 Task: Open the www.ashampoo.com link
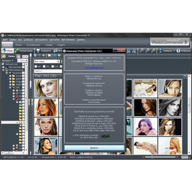point(94,68)
